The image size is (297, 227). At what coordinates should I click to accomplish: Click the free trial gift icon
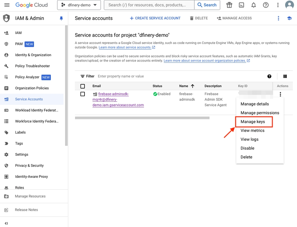229,5
